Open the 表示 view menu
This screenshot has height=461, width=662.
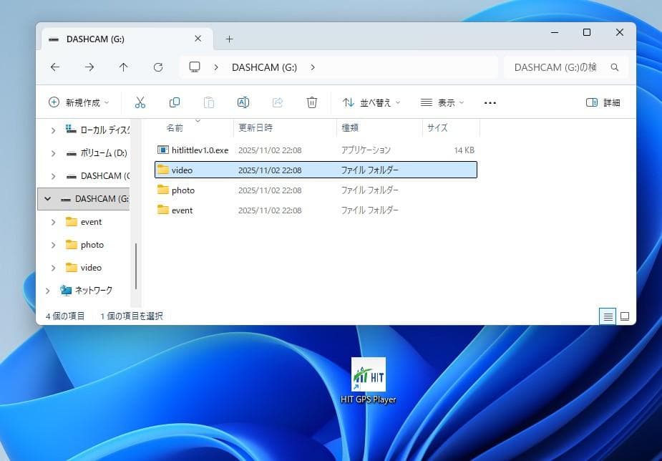442,102
